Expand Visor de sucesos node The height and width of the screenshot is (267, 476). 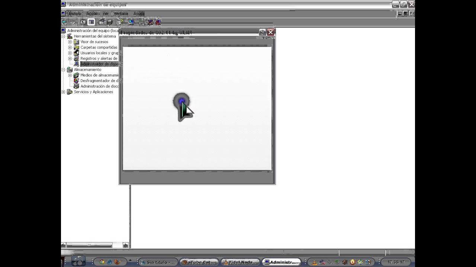click(70, 42)
